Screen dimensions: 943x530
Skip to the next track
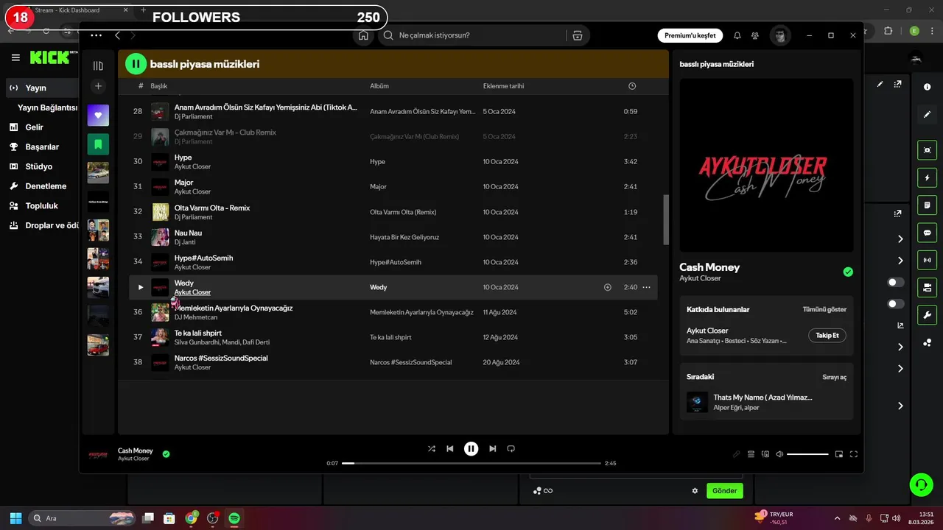(492, 448)
